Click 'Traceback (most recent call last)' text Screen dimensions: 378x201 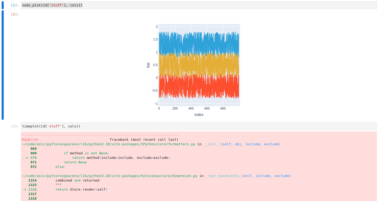click(x=144, y=139)
